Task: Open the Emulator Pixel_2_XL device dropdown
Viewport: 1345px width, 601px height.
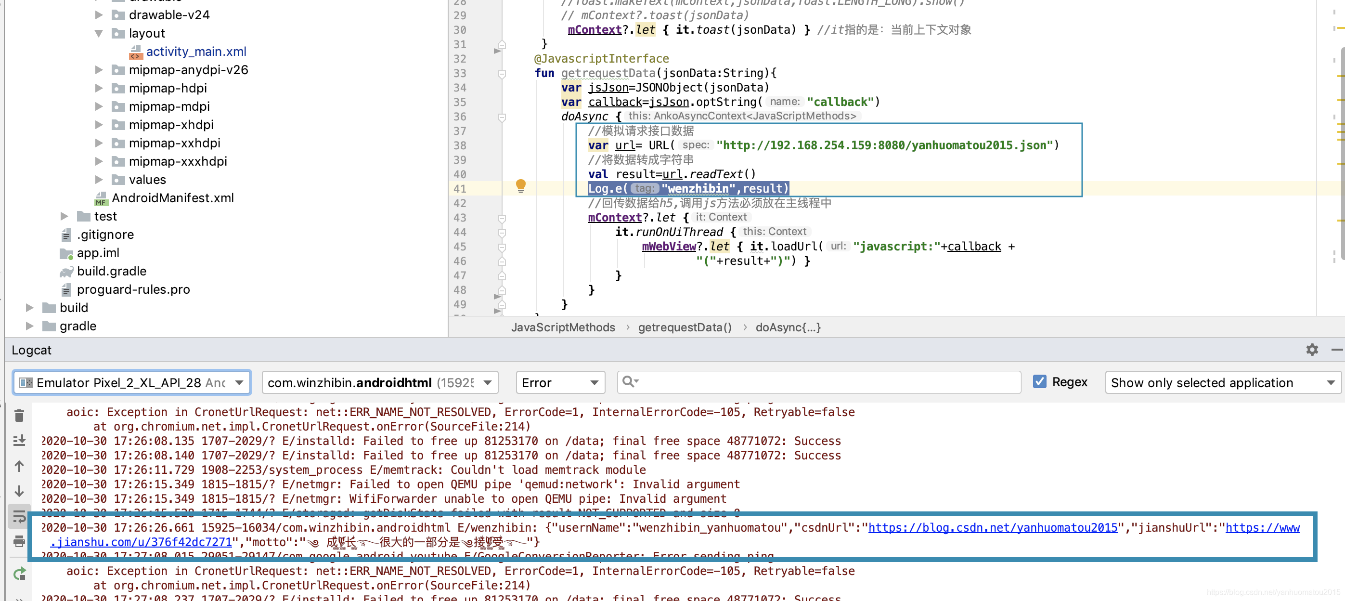Action: 131,383
